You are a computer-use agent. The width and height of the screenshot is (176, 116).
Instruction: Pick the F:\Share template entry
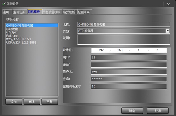pyautogui.click(x=32, y=36)
